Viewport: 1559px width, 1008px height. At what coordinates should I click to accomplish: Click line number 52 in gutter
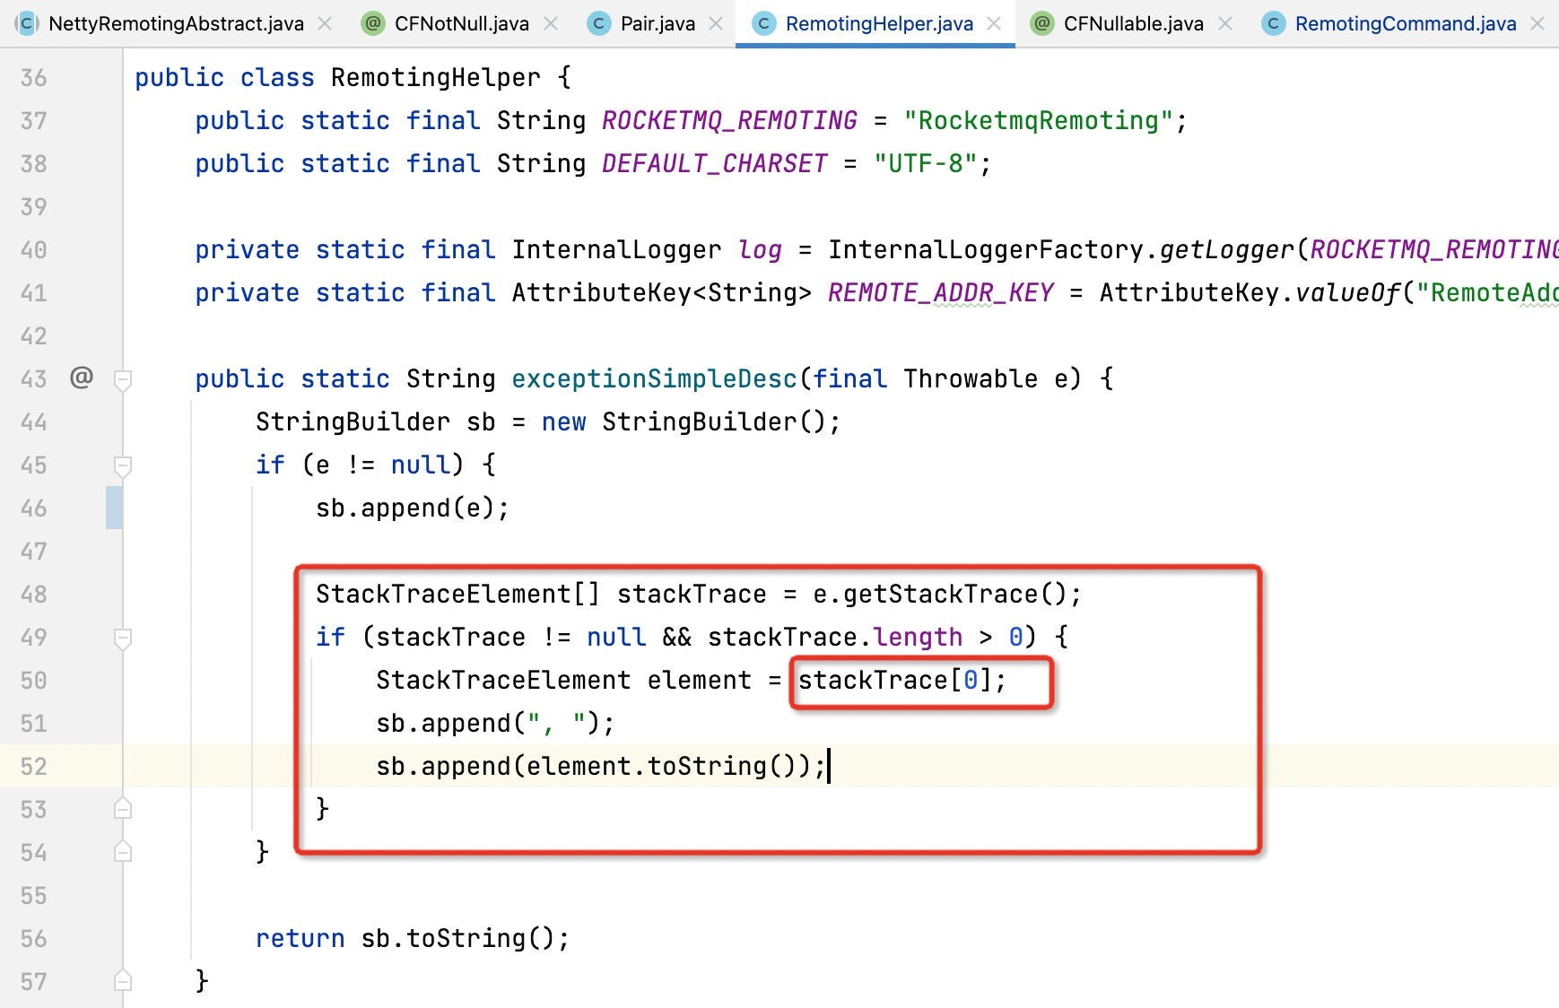click(33, 767)
